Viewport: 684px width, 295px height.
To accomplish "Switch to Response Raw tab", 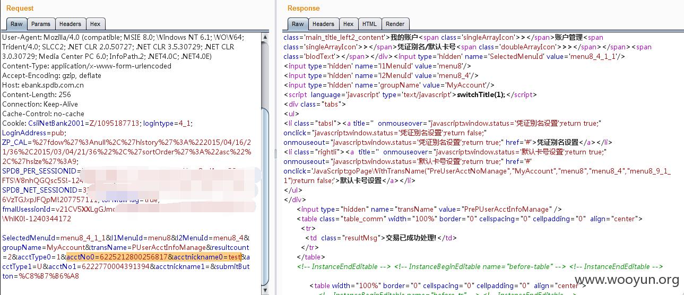I will [298, 24].
